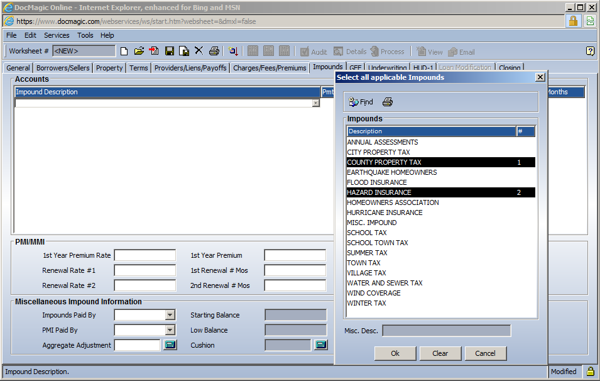Open calculator next to Aggregate Adjustment
This screenshot has height=381, width=600.
click(x=170, y=345)
